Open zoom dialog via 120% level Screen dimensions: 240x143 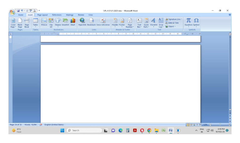(205, 125)
